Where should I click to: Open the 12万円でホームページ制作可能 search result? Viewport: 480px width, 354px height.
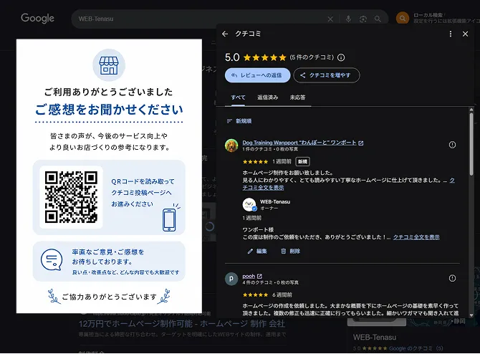coord(182,324)
